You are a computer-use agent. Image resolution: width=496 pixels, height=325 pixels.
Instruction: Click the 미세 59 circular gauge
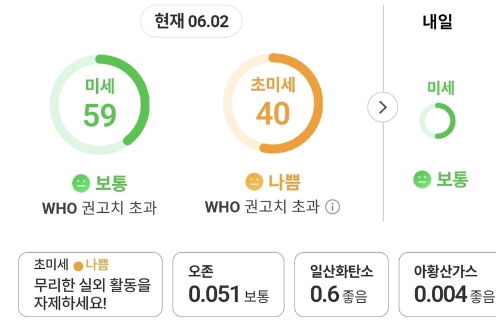click(100, 103)
